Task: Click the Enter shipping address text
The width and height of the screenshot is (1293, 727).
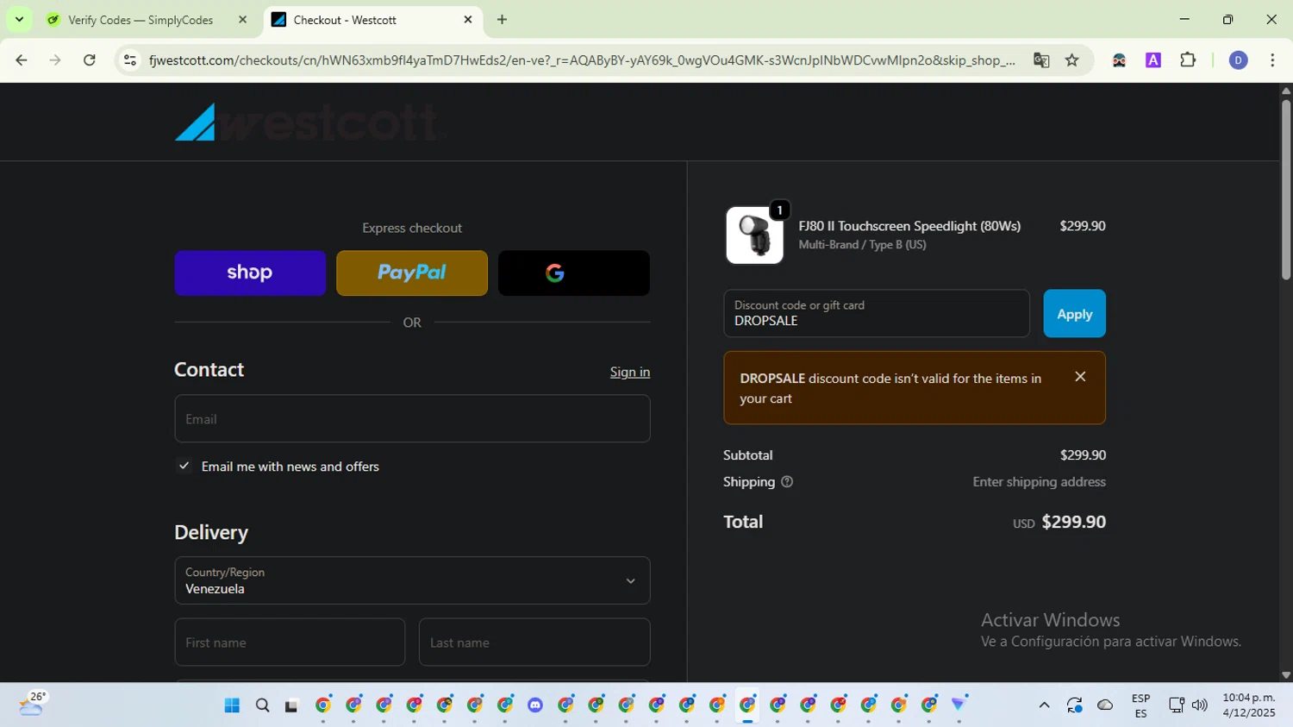Action: pos(1039,481)
